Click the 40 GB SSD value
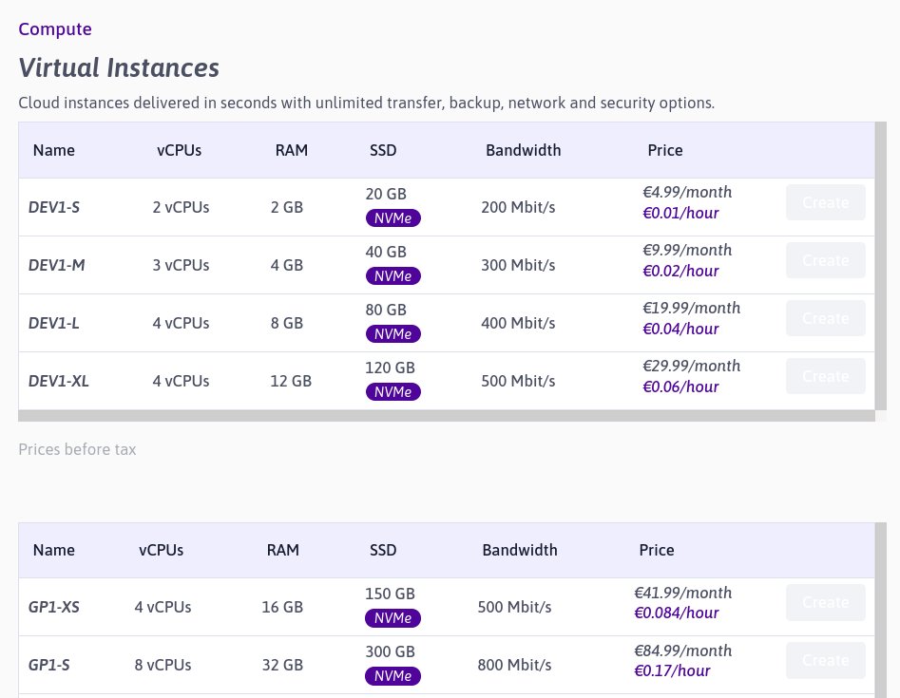The image size is (900, 698). pos(386,252)
